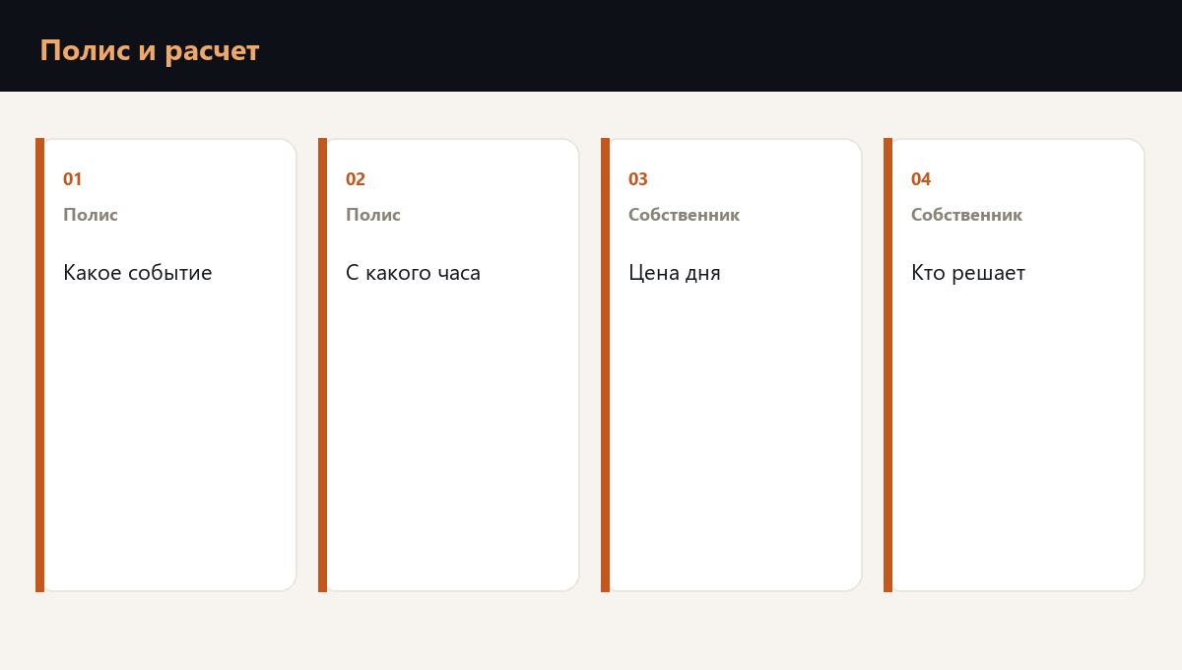This screenshot has width=1182, height=670.
Task: Select the number "02" card label
Action: [x=356, y=179]
